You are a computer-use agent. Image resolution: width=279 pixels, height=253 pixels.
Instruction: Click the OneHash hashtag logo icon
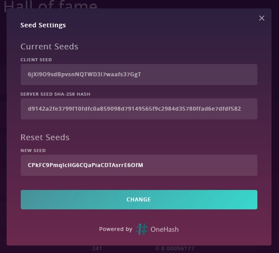[x=142, y=229]
